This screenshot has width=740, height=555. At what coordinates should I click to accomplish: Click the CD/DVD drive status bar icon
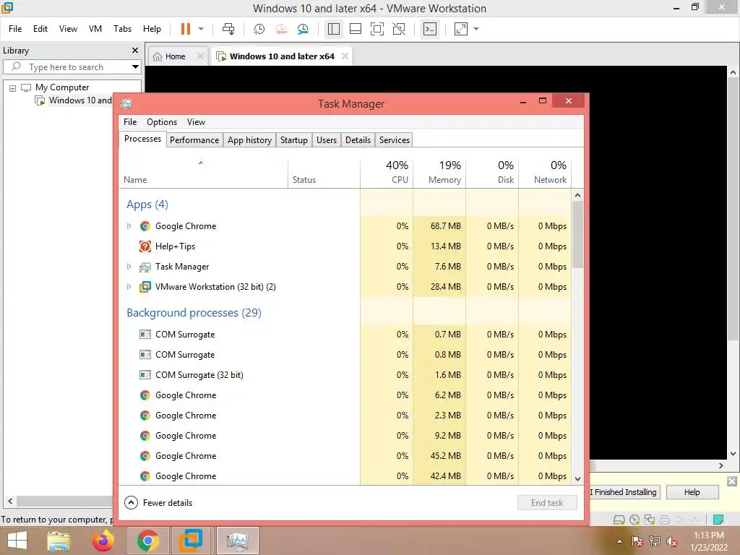tap(634, 520)
